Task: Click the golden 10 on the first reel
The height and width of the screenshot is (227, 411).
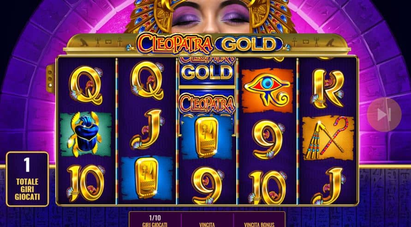Action: pyautogui.click(x=86, y=183)
